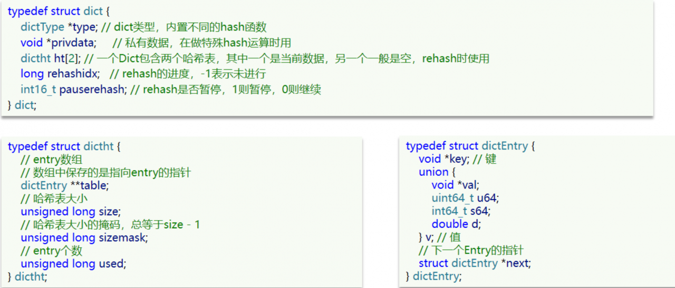Select the '} v; // 值' line
675x288 pixels.
click(440, 237)
